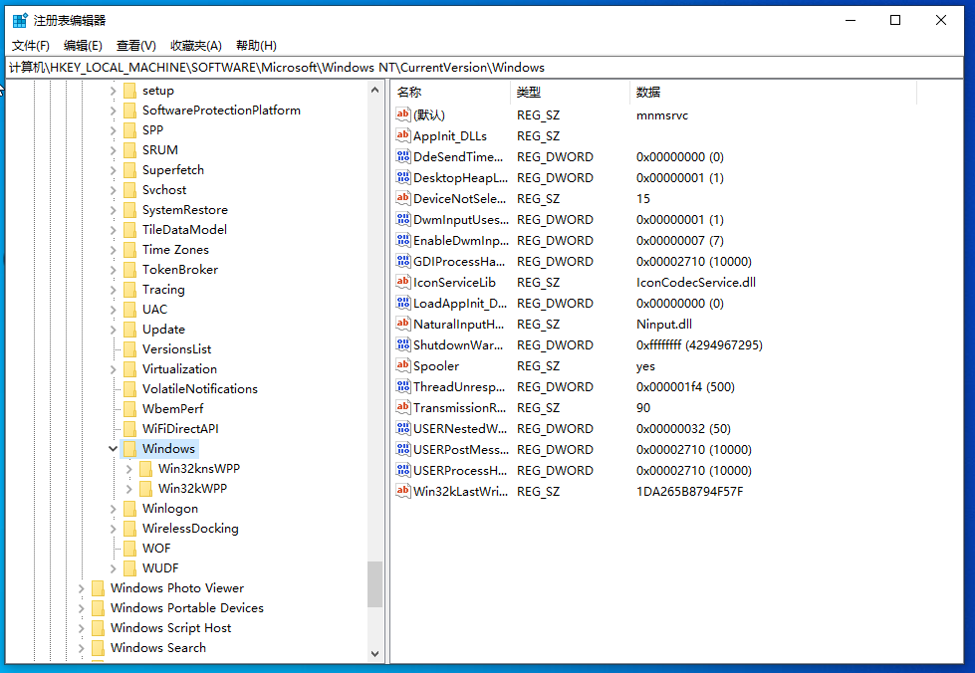The image size is (975, 673).
Task: Click the registry path address bar
Action: click(485, 67)
